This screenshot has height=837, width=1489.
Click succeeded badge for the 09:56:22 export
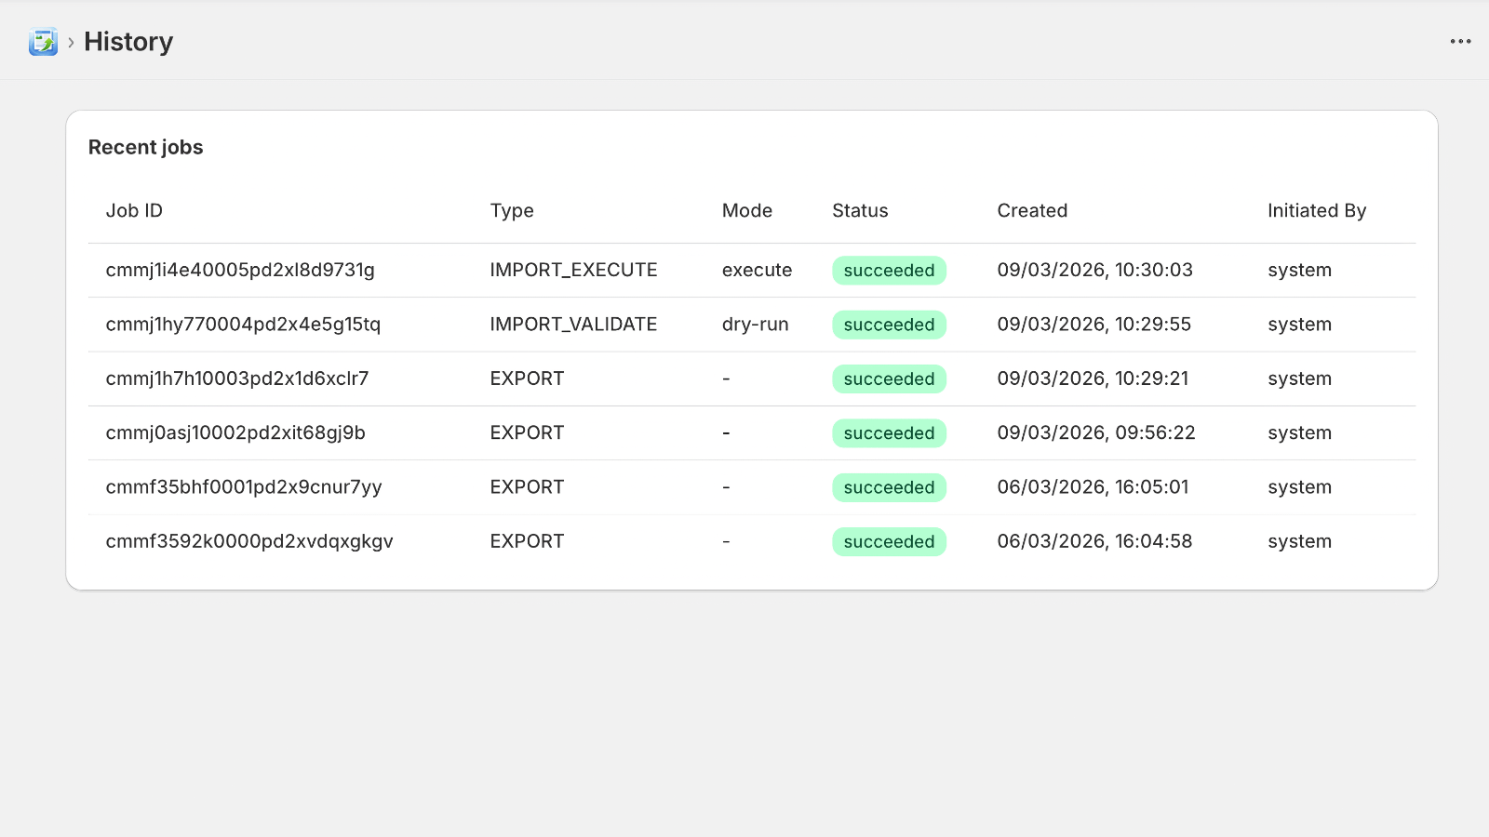click(889, 433)
